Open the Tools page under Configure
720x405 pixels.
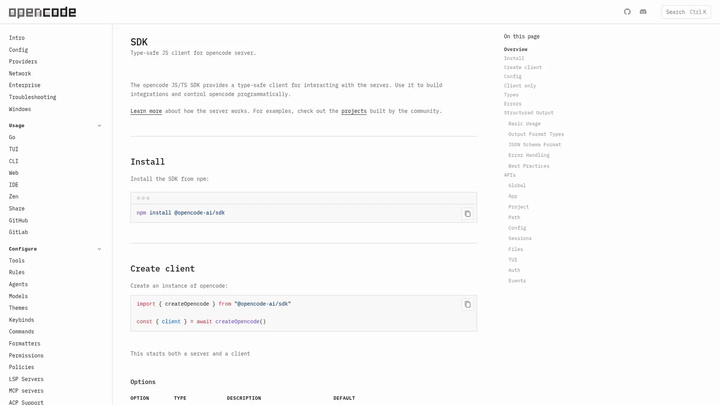click(x=17, y=261)
